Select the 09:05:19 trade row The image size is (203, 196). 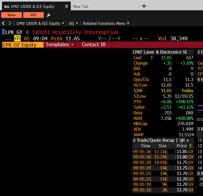tap(163, 184)
